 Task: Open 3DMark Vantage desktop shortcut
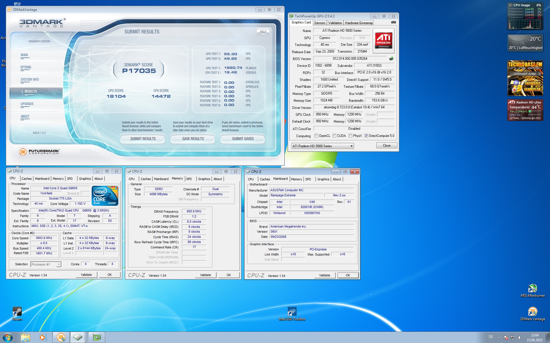pyautogui.click(x=533, y=314)
